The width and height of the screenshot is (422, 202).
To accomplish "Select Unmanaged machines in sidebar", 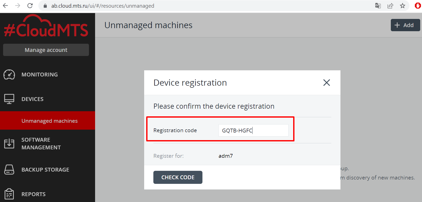I will click(x=49, y=121).
